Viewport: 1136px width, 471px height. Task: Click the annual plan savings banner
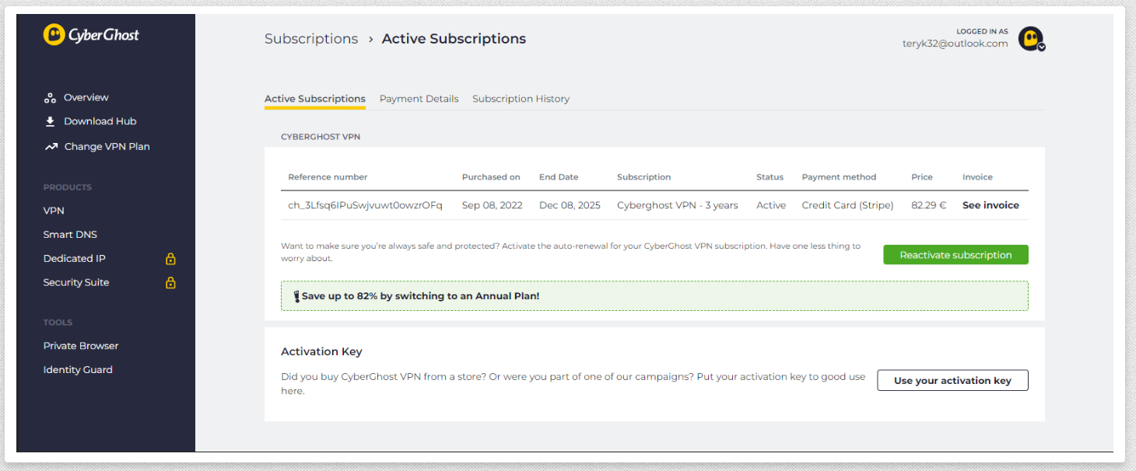[654, 296]
